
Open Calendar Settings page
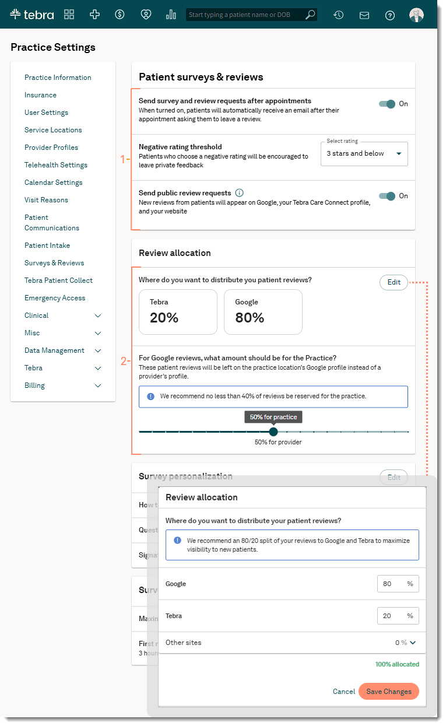tap(54, 183)
